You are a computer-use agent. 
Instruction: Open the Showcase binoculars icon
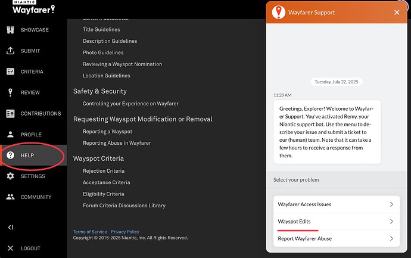click(10, 30)
